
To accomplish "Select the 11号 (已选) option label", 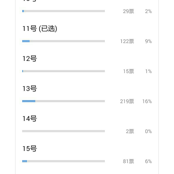I will click(x=40, y=29).
